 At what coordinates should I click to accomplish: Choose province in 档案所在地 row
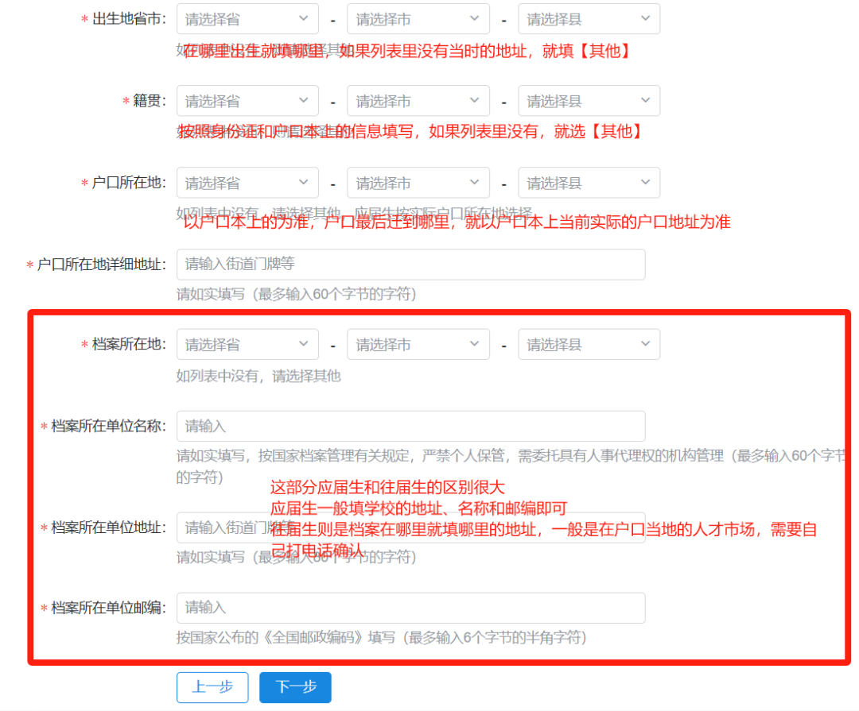[x=247, y=344]
